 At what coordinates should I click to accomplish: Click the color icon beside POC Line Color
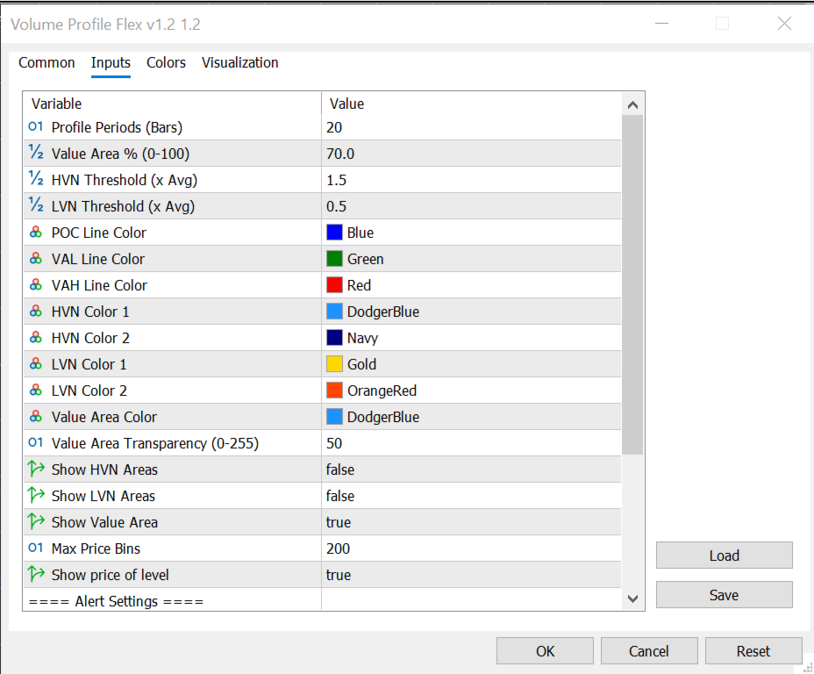(x=36, y=232)
